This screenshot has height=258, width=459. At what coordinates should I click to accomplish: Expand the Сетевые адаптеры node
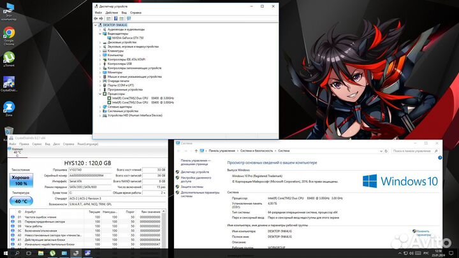[100, 107]
